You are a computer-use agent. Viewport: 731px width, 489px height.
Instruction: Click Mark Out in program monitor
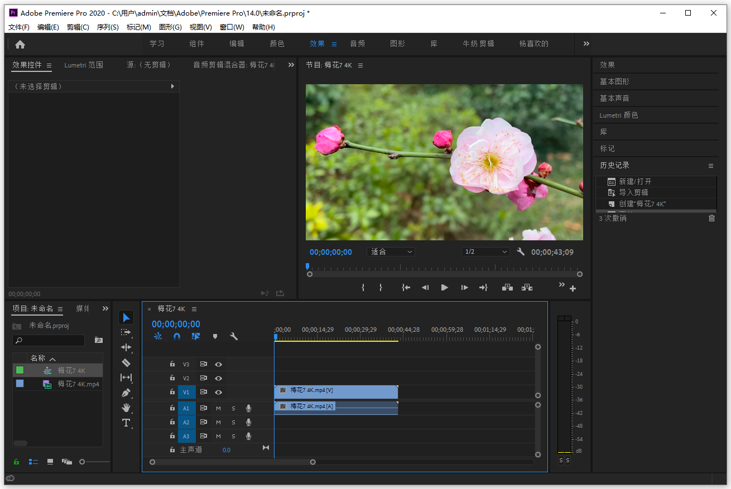tap(381, 288)
